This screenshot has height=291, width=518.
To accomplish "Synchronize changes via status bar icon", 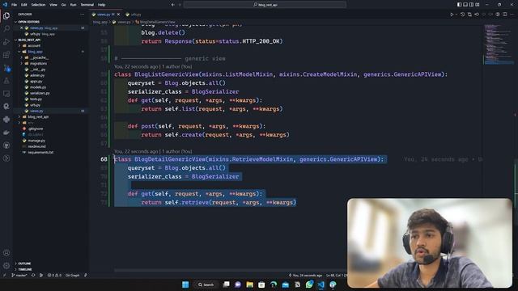I will 33,275.
